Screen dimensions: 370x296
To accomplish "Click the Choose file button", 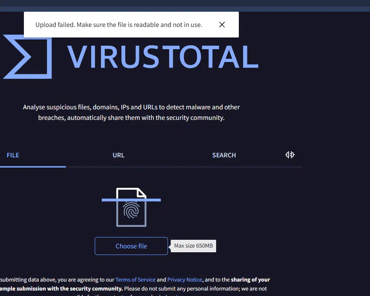I will tap(131, 246).
